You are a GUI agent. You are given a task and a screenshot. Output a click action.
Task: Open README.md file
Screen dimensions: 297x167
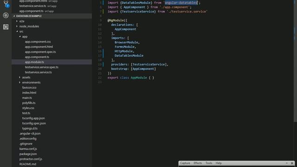(x=27, y=164)
